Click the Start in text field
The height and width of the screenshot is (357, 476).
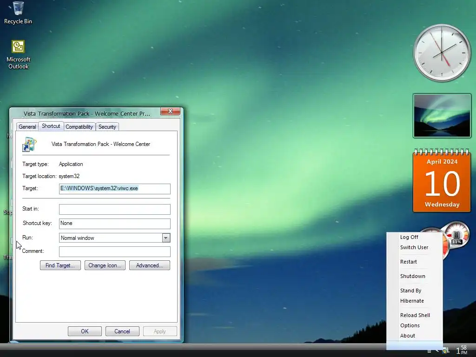115,209
